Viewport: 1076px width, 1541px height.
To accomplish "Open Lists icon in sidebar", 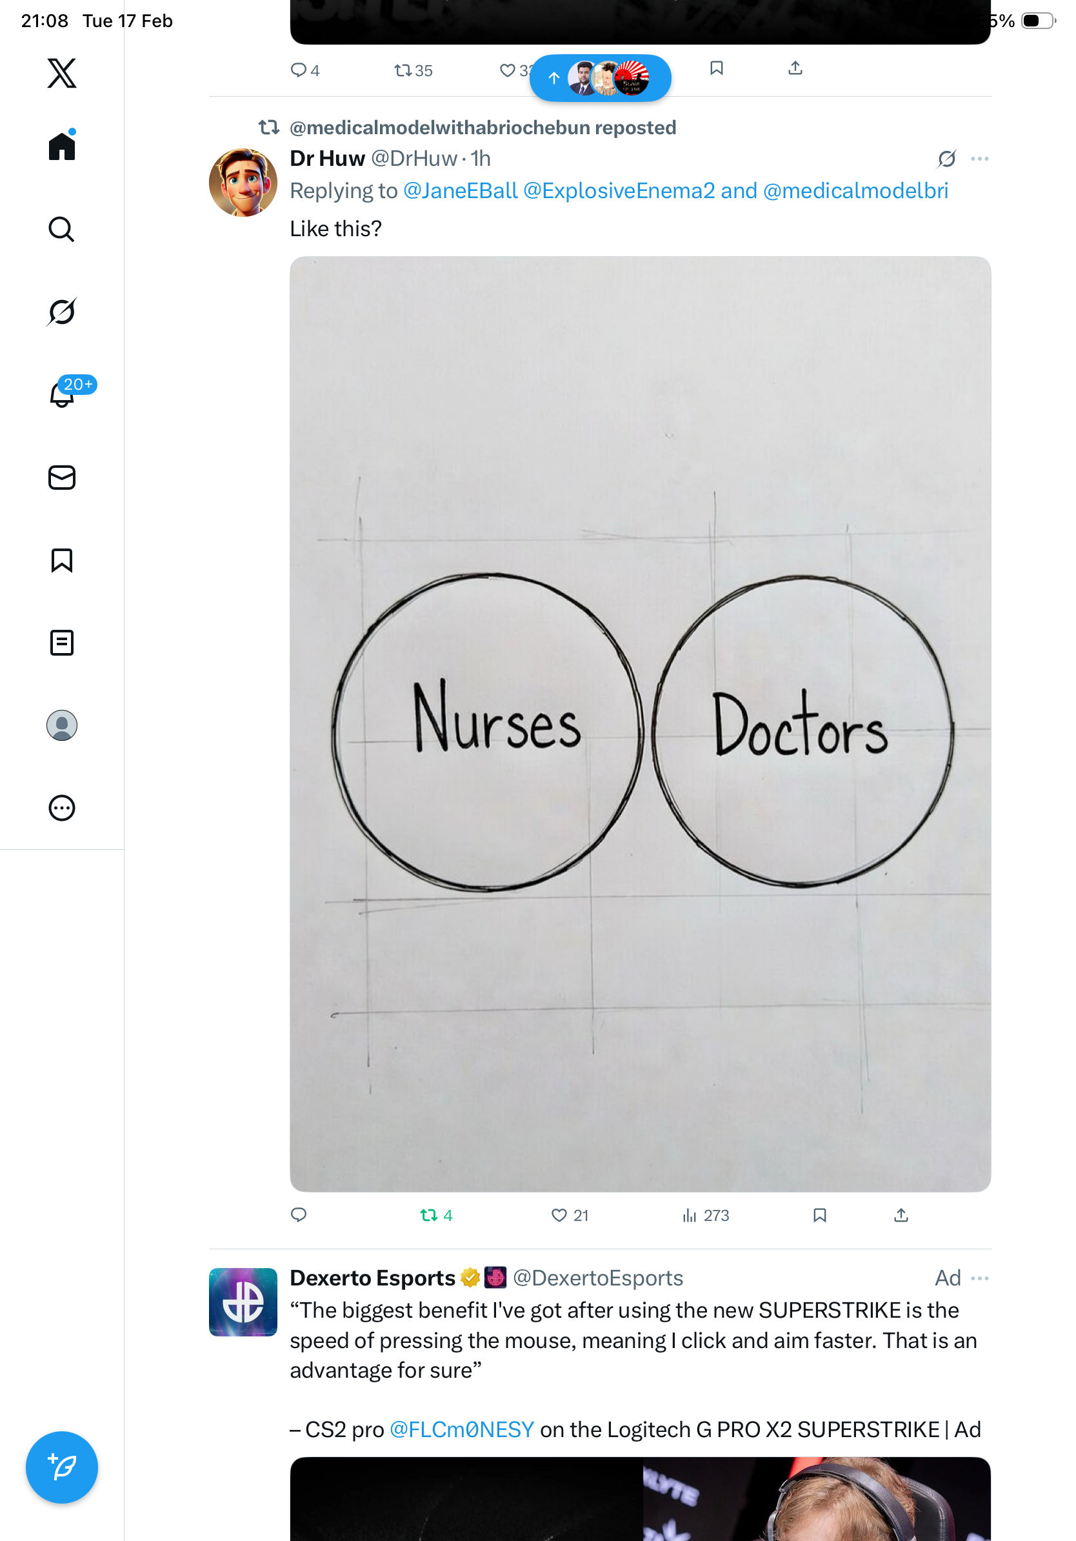I will coord(62,642).
